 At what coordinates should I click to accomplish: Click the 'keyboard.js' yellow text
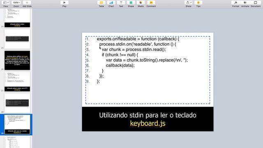click(148, 123)
